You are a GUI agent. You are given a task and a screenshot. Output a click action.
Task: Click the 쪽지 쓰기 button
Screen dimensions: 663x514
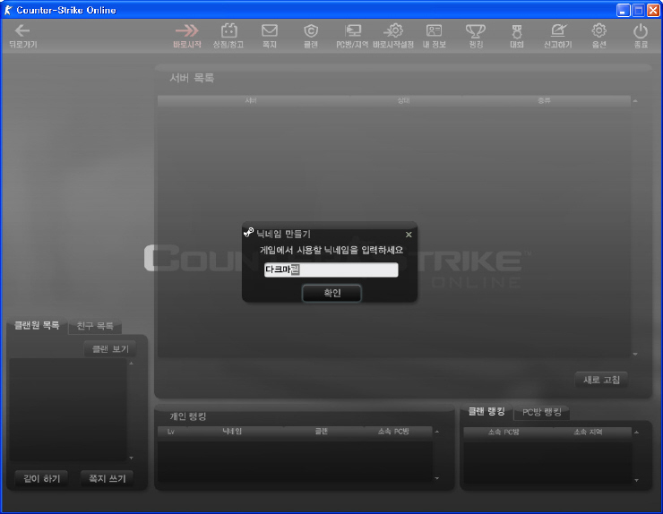click(107, 478)
